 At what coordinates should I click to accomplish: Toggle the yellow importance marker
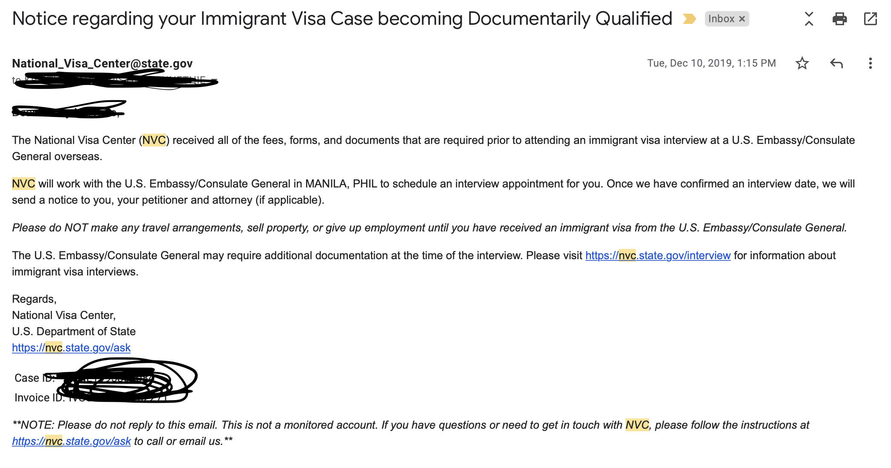(x=689, y=19)
